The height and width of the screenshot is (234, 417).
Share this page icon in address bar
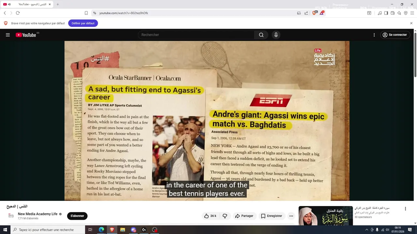click(306, 13)
